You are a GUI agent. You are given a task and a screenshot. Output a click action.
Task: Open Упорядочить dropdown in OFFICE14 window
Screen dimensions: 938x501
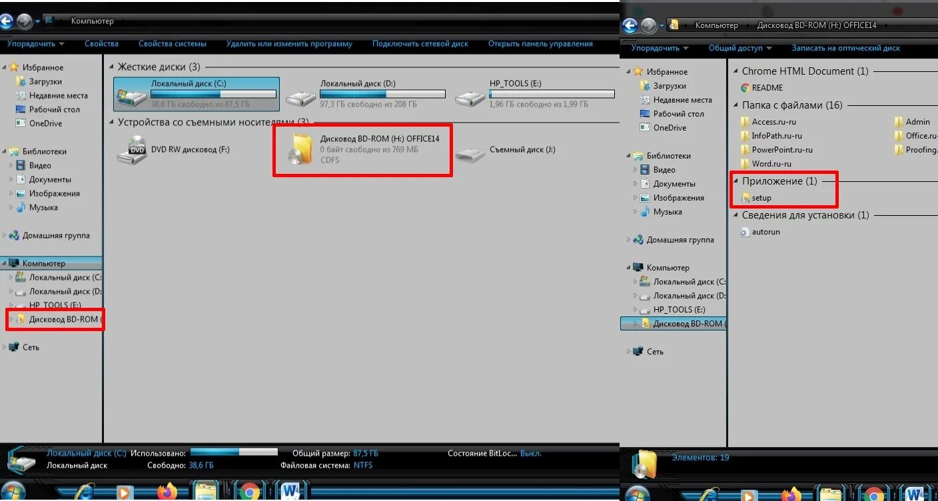[660, 48]
